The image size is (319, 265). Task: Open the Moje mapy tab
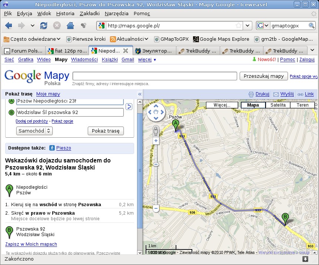point(48,94)
